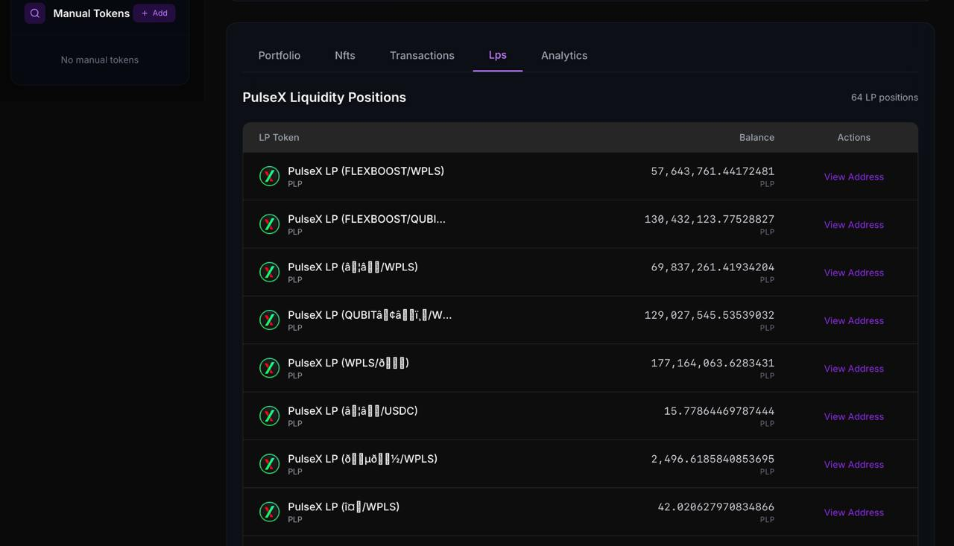Click PulseX icon for 42.02 balance row

269,512
